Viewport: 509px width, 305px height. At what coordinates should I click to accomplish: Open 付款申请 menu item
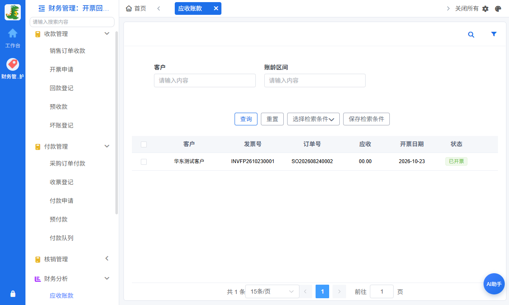point(62,201)
